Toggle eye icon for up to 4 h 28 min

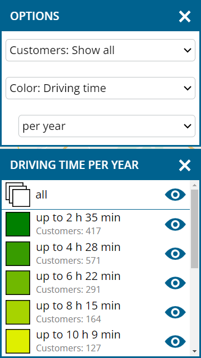[175, 254]
